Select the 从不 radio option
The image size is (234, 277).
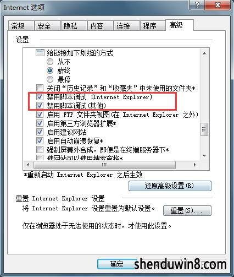coord(50,62)
